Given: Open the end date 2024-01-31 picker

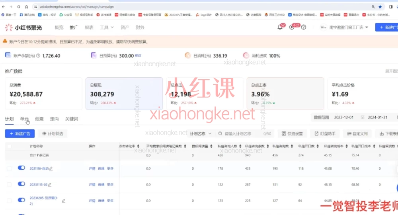Looking at the screenshot, I should pos(377,117).
